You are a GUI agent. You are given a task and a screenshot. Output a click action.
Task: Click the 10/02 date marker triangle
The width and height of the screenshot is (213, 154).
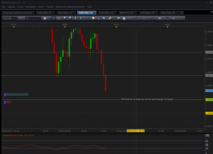167,27
